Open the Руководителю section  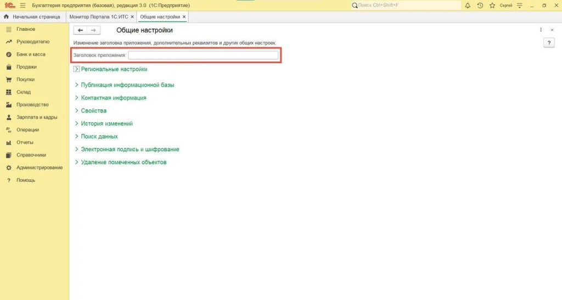coord(33,42)
